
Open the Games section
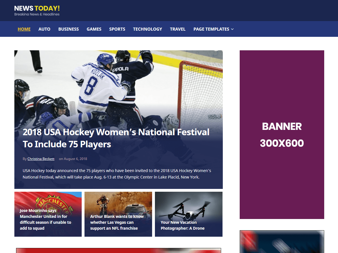(94, 29)
